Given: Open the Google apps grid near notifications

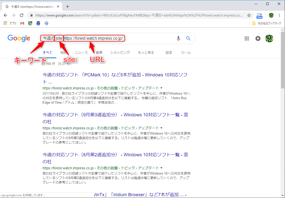Looking at the screenshot, I should pos(247,38).
